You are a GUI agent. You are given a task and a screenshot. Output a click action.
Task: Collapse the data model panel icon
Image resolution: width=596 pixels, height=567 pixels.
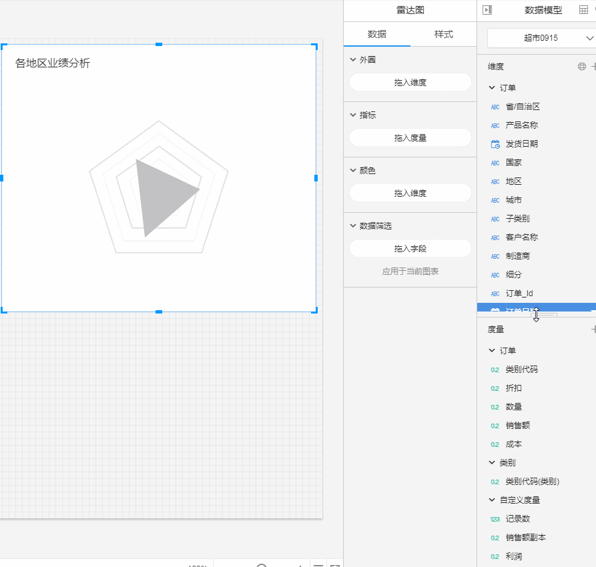pos(487,10)
